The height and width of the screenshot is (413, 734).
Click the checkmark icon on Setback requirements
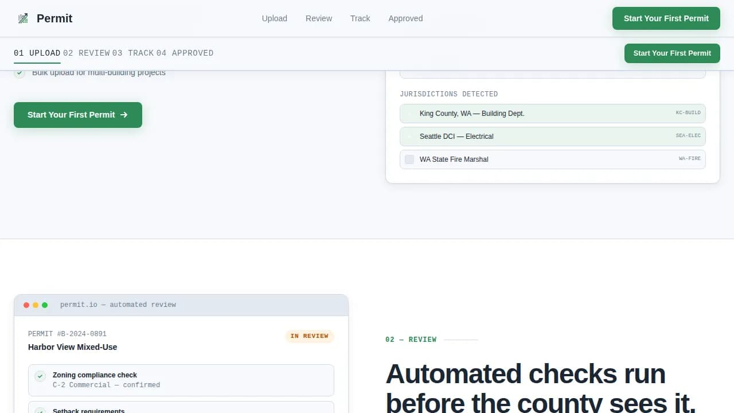pyautogui.click(x=40, y=411)
